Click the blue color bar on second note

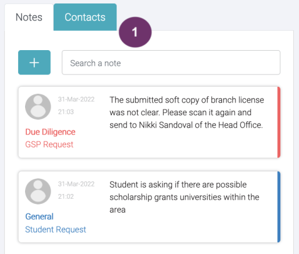279,207
